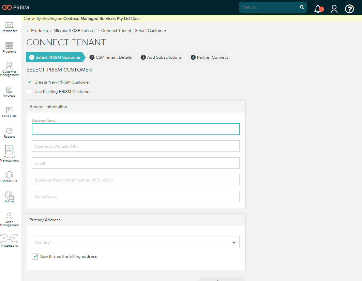Screen dimensions: 362x281
Task: Clear the Contoso Managed Services viewing context
Action: click(x=136, y=19)
